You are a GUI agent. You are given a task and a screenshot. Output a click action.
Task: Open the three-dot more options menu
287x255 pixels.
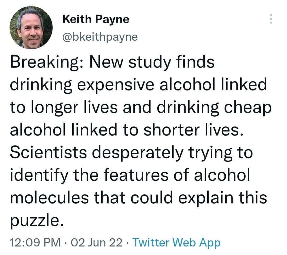[x=271, y=19]
